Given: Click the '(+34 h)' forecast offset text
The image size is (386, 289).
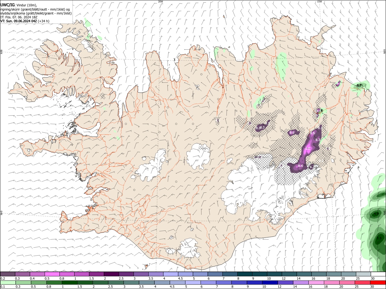Looking at the screenshot, I should (44, 21).
